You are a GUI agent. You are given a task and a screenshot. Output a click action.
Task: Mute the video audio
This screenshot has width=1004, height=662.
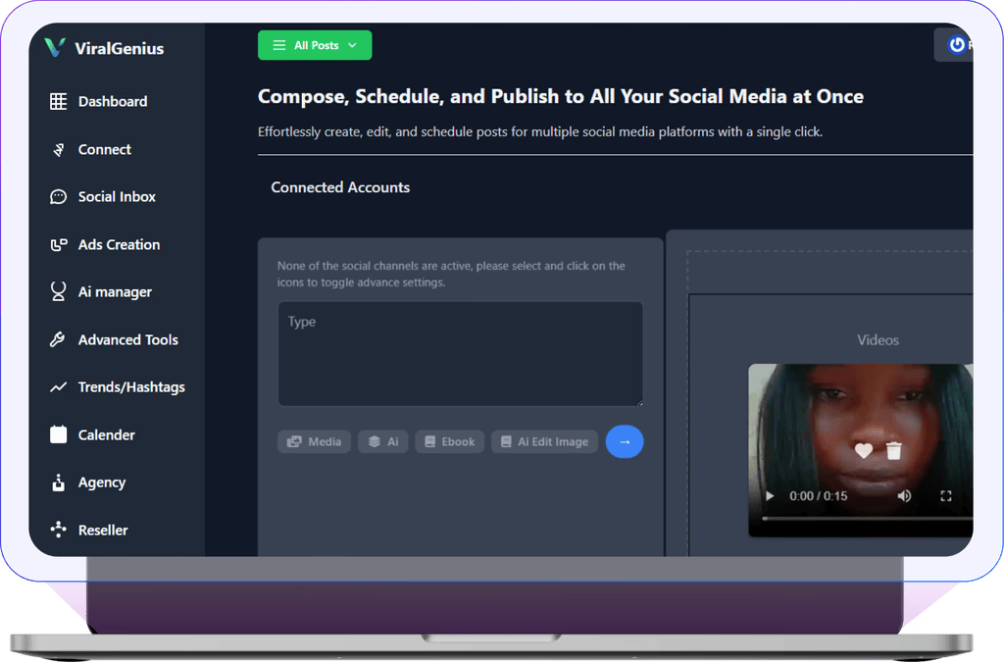click(904, 496)
